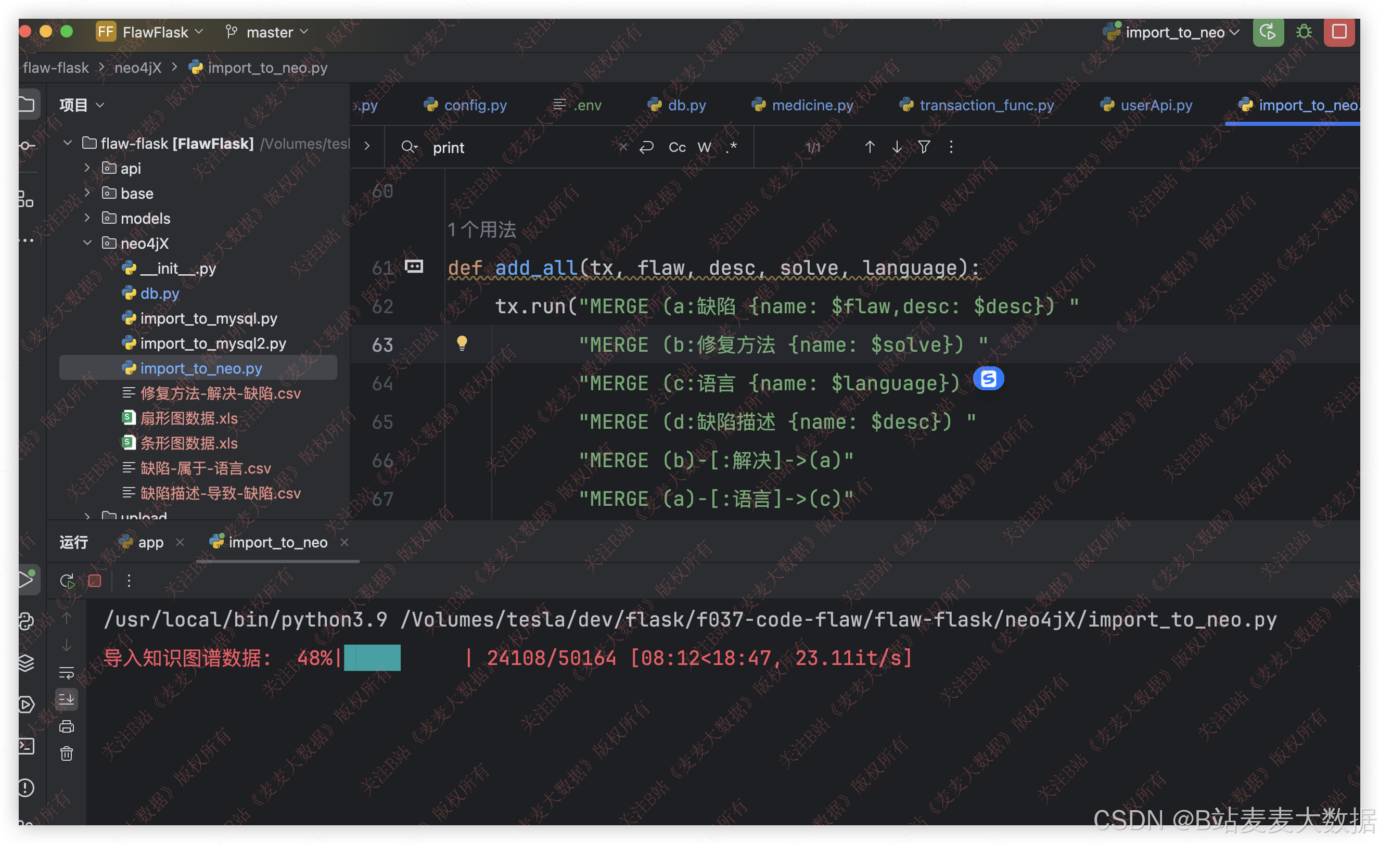Stop the running process with the red square at top right
The height and width of the screenshot is (844, 1379).
(x=1339, y=32)
